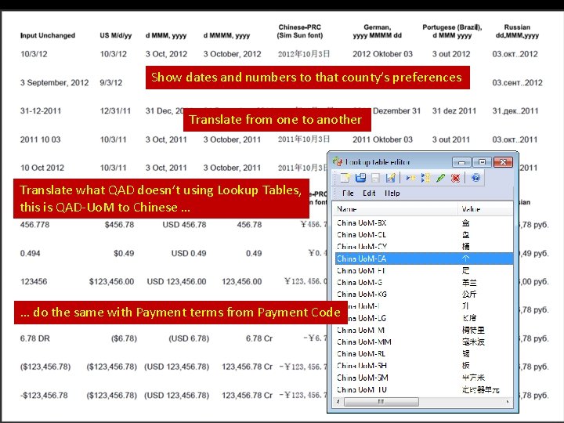Click the New table icon in Lookup table editor
This screenshot has width=564, height=423.
coord(345,178)
